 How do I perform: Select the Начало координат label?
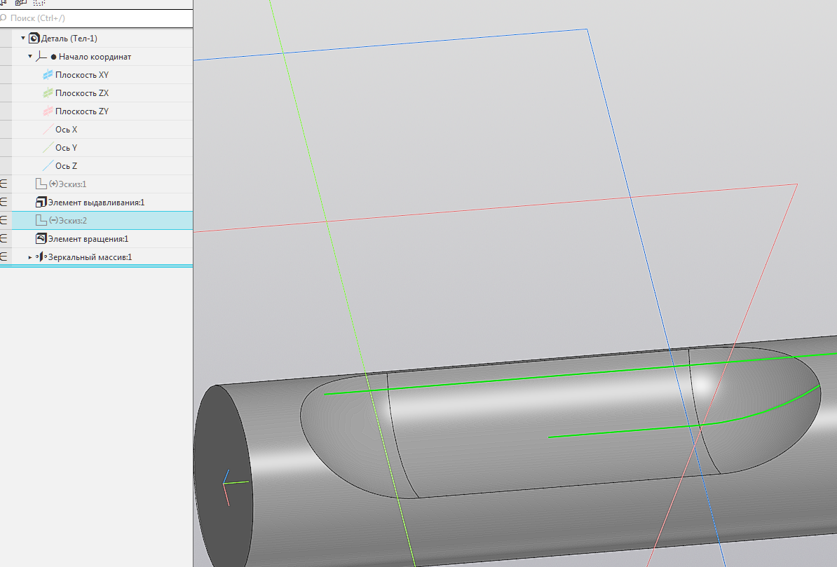(x=95, y=57)
